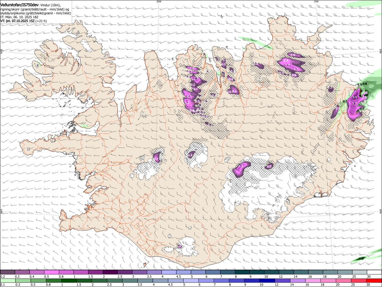This screenshot has width=382, height=287.
Task: Select the snow legend swatch between 3 and 3.5
Action: point(139,272)
